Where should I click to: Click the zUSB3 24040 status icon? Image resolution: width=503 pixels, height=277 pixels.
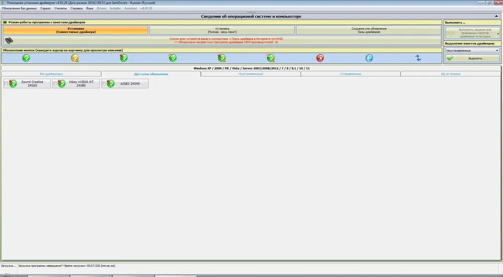point(111,83)
